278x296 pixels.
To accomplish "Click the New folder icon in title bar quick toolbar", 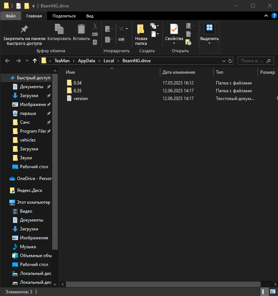I will [27, 6].
